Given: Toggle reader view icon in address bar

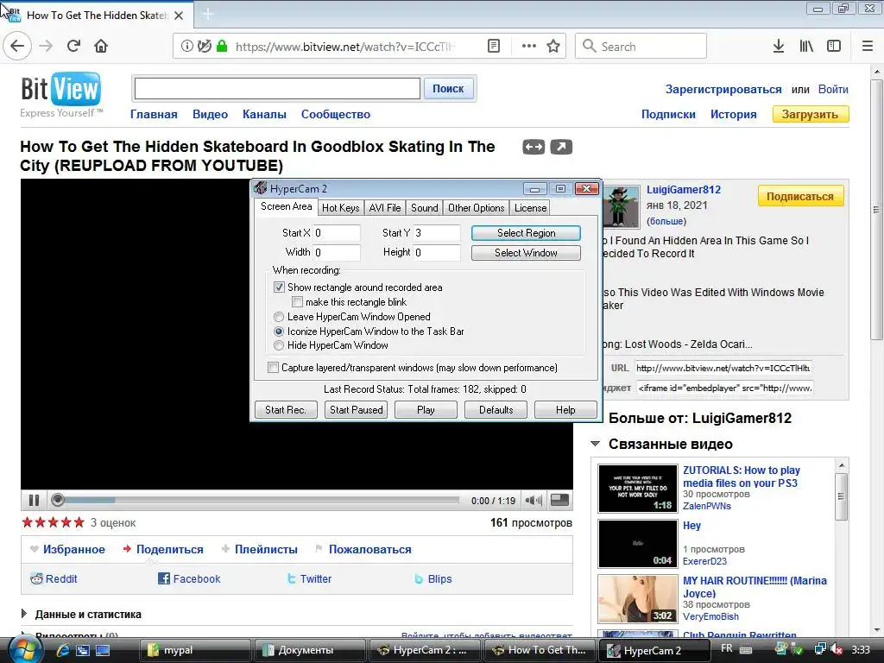Looking at the screenshot, I should (x=493, y=47).
